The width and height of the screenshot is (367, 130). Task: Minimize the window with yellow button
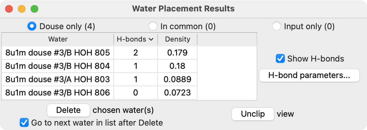tap(22, 9)
